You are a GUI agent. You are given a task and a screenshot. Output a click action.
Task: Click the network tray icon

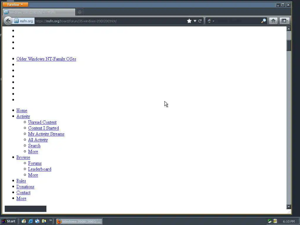click(270, 221)
